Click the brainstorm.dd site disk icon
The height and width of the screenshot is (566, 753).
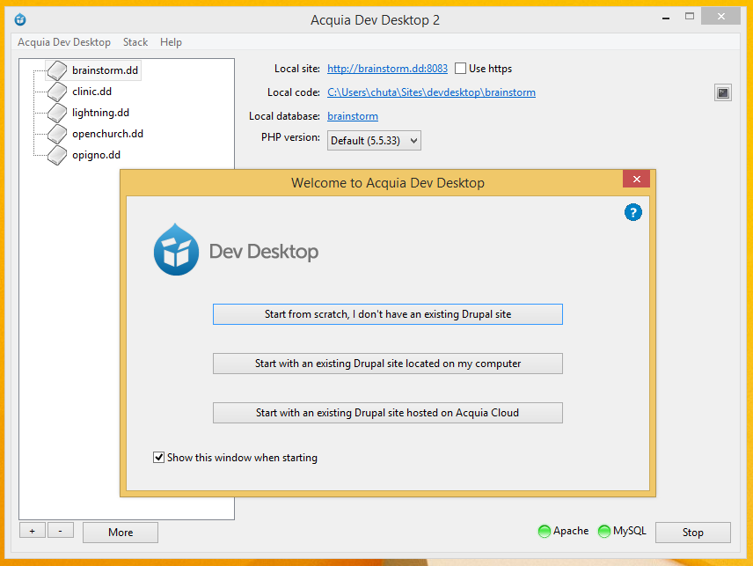[x=57, y=70]
